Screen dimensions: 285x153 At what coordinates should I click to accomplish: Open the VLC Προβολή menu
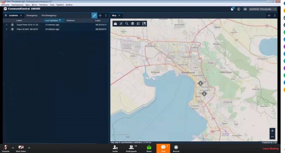pyautogui.click(x=60, y=5)
